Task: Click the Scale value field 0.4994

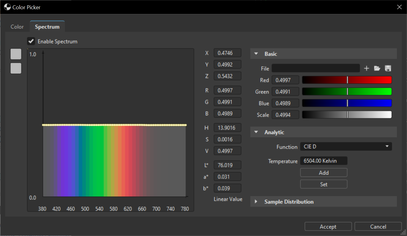Action: click(x=286, y=115)
